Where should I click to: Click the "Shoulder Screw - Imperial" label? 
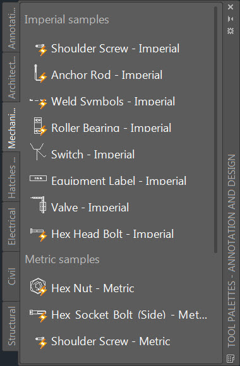pos(116,49)
